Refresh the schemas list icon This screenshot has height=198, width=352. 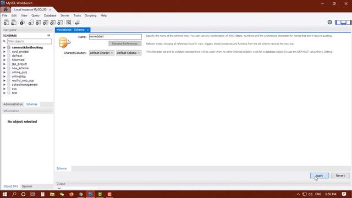tap(48, 35)
